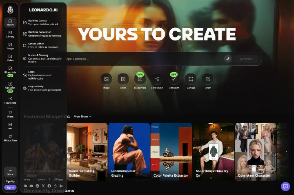294x195 pixels.
Task: Click the Generate button
Action: click(x=246, y=59)
